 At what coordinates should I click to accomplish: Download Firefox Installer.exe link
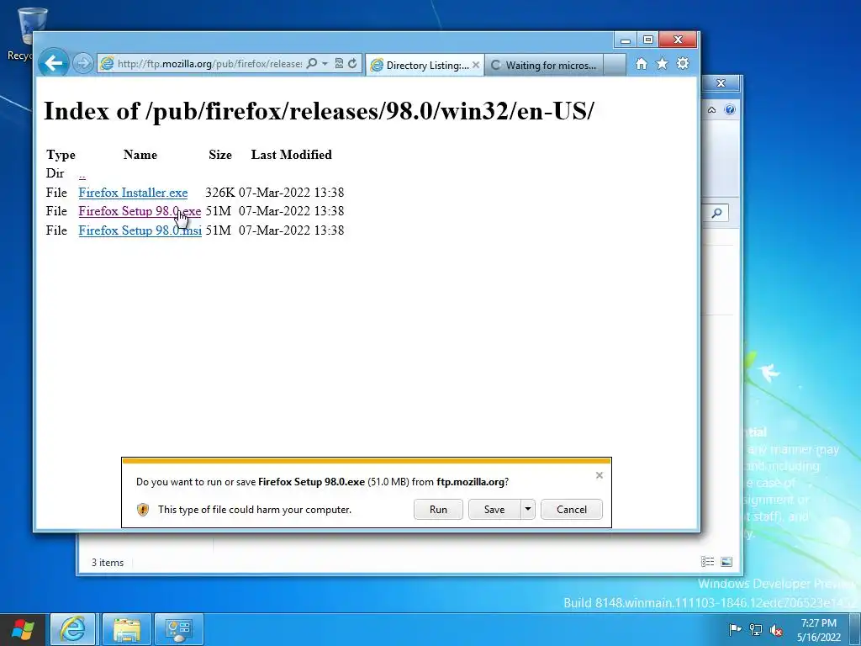[x=133, y=193]
